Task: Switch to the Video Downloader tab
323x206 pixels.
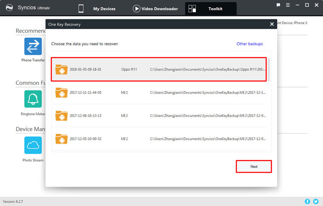Action: pos(155,8)
